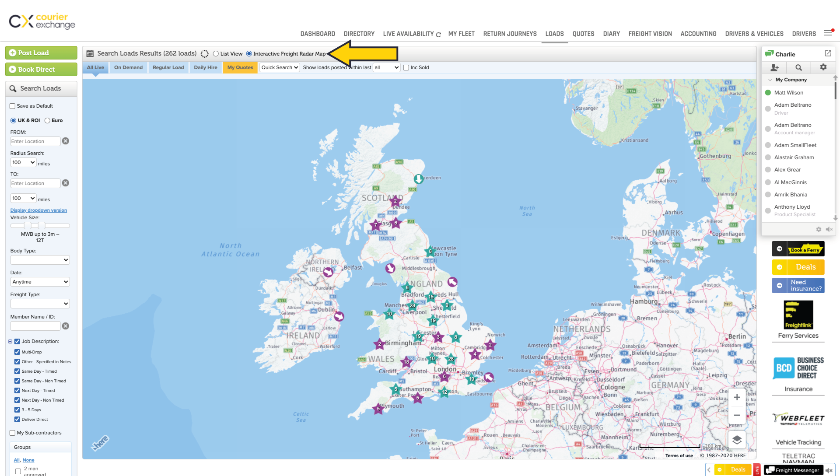Viewport: 840px width, 476px height.
Task: Expand the Body Type dropdown
Action: pyautogui.click(x=40, y=260)
